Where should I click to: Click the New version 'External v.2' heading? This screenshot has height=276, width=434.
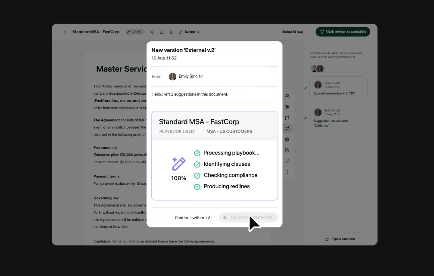[x=183, y=50]
